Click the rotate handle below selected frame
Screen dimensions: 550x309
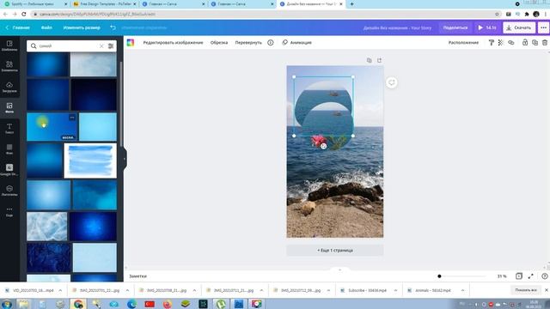click(x=323, y=146)
